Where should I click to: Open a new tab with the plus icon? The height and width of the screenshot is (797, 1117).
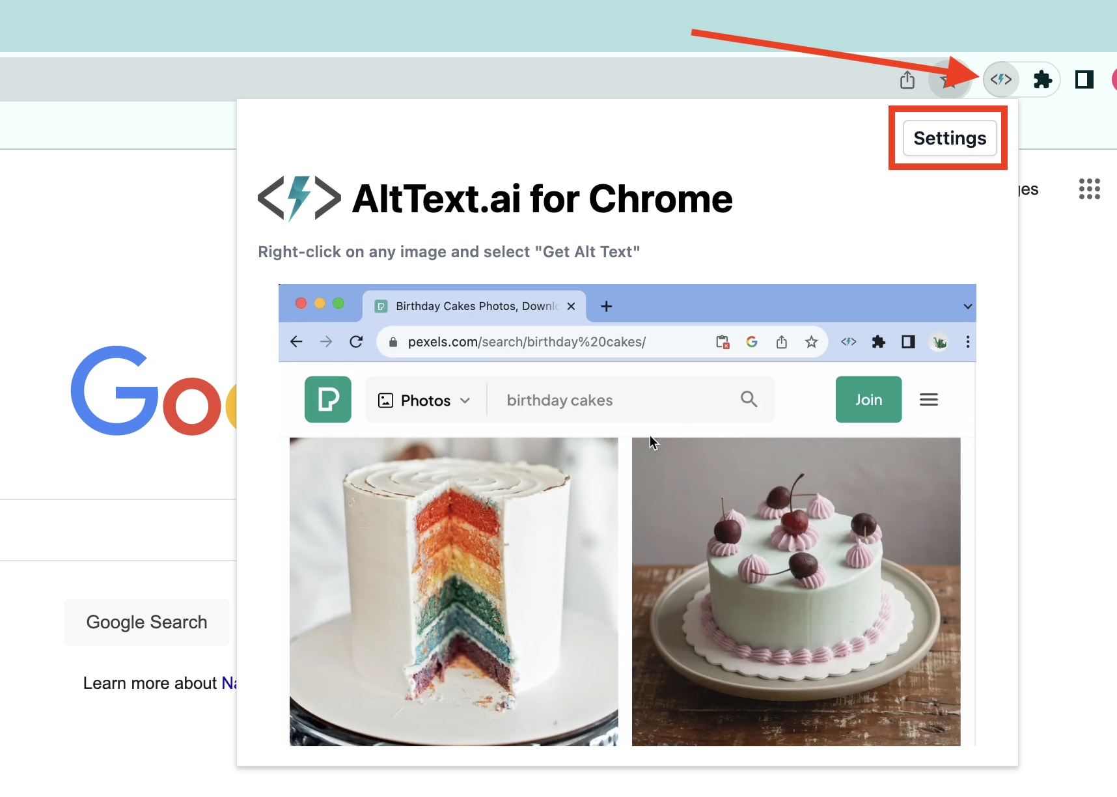coord(606,306)
